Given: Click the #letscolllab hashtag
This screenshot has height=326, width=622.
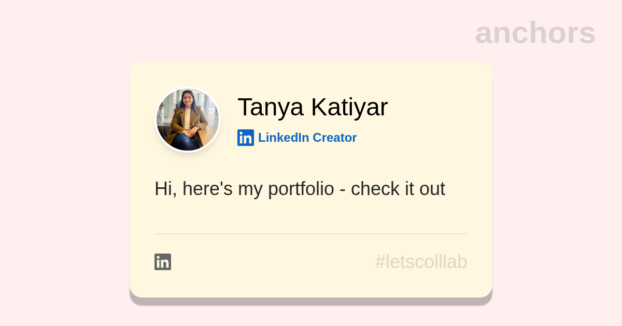Looking at the screenshot, I should tap(421, 262).
